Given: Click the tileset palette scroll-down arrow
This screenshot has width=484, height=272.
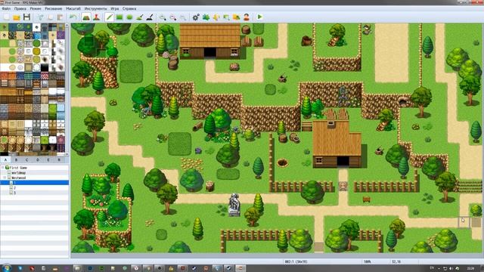Looking at the screenshot, I should pyautogui.click(x=67, y=154).
